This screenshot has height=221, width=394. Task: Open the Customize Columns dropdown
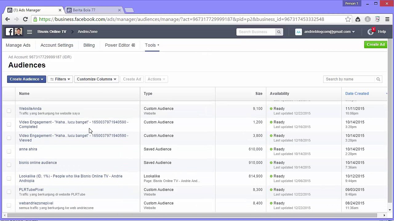tap(97, 79)
